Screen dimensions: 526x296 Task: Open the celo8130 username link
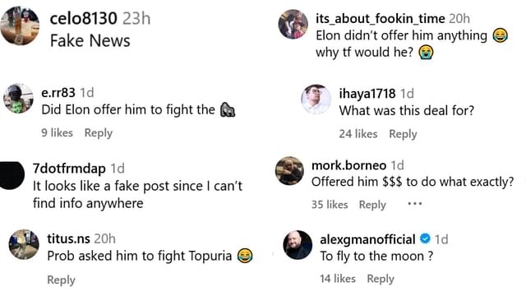tap(84, 18)
